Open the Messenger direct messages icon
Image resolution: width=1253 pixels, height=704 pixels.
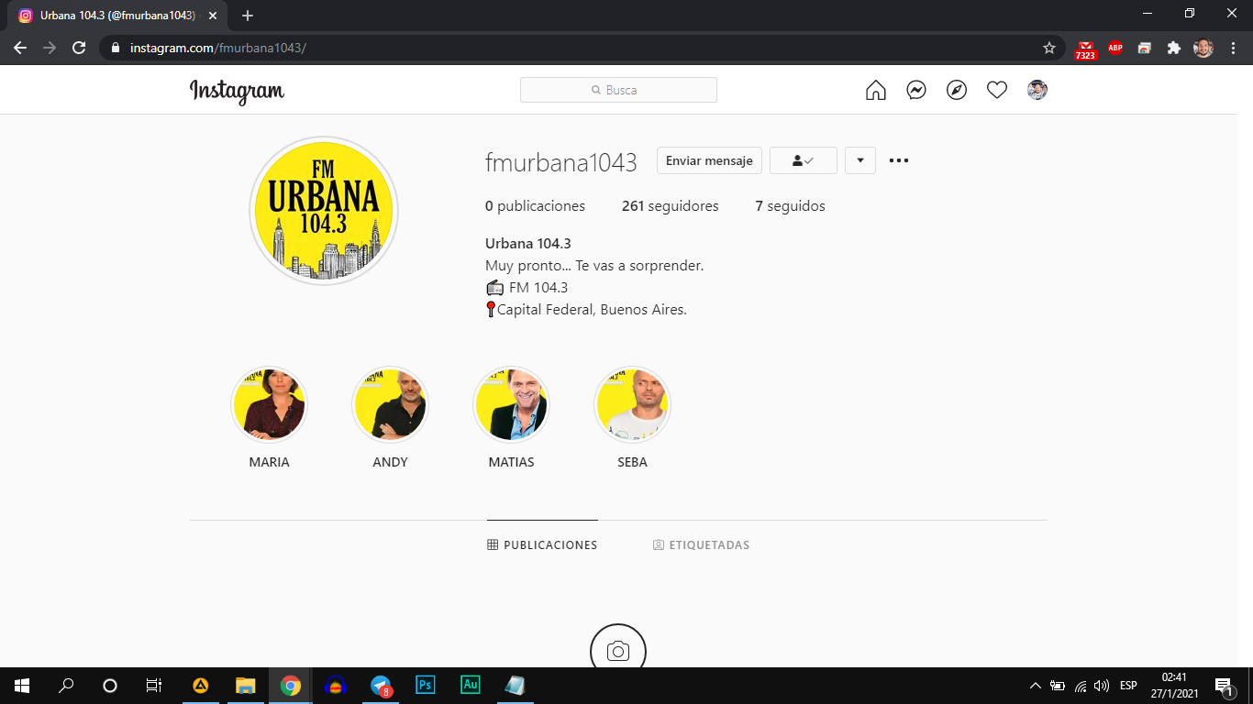point(916,90)
